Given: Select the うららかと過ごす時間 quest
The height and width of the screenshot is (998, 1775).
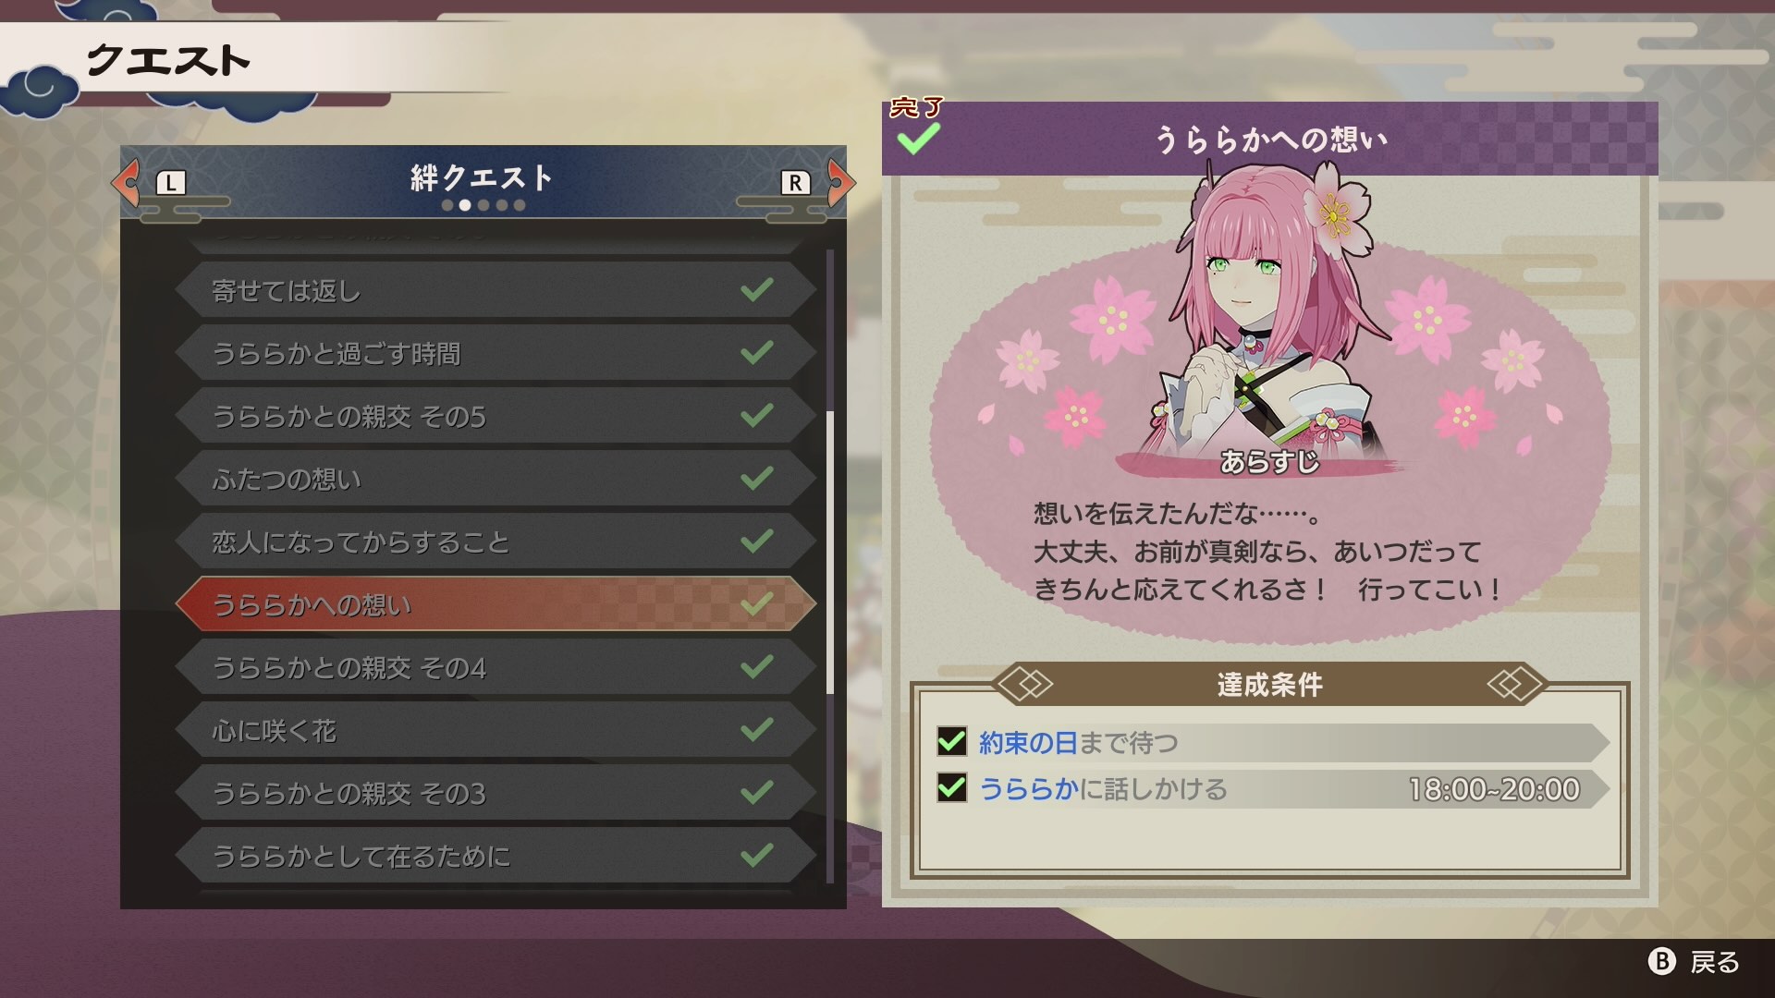Looking at the screenshot, I should pos(496,353).
